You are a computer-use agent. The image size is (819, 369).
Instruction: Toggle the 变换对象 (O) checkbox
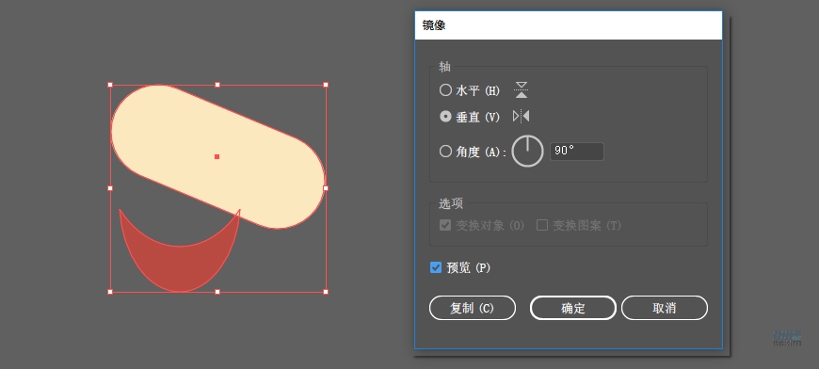pos(445,226)
